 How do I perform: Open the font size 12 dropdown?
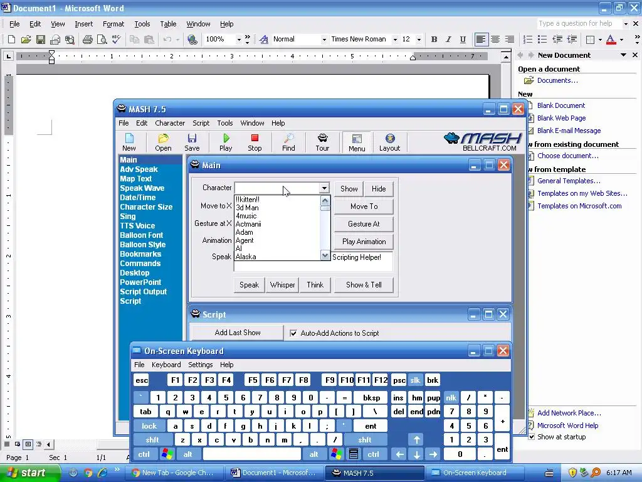418,40
